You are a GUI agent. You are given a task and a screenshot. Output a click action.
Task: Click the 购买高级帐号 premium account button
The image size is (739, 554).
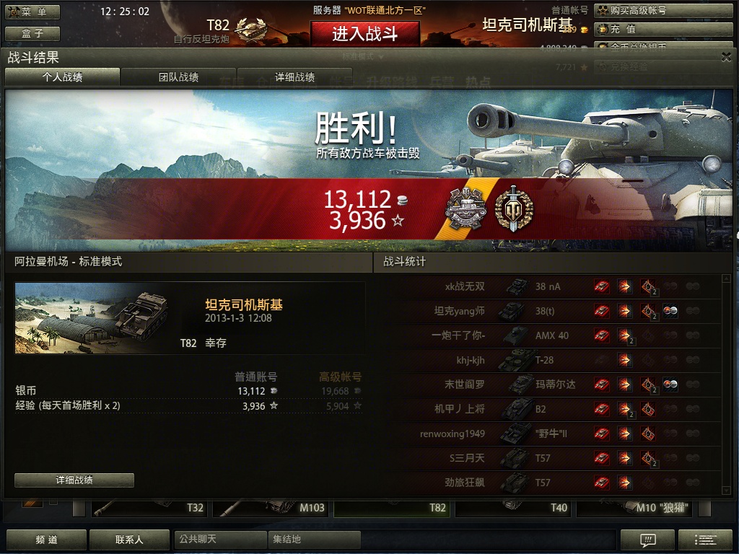[x=663, y=10]
